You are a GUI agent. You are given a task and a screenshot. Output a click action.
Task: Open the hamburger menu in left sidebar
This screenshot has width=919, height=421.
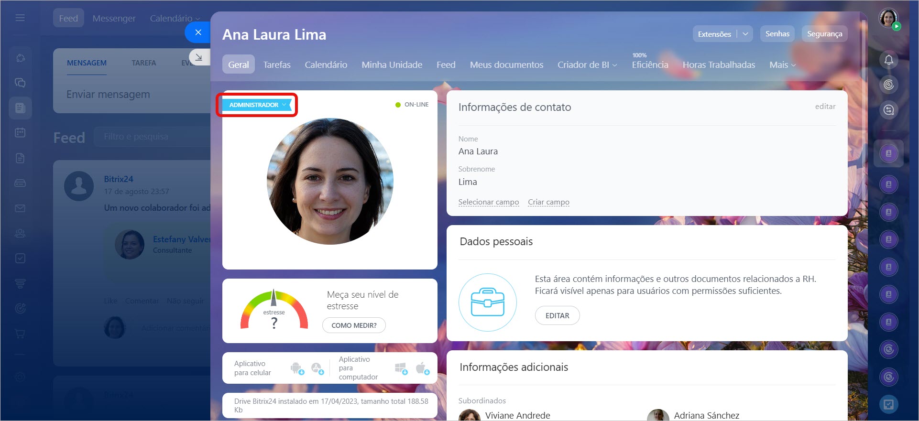(x=20, y=18)
